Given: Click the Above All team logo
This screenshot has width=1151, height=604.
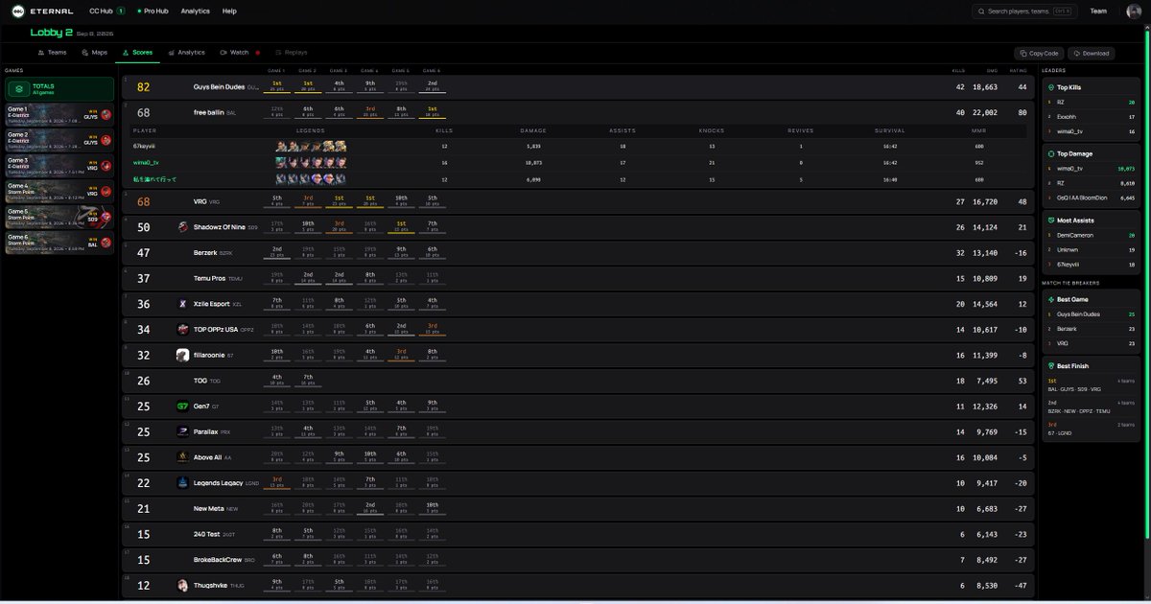Looking at the screenshot, I should click(x=182, y=457).
